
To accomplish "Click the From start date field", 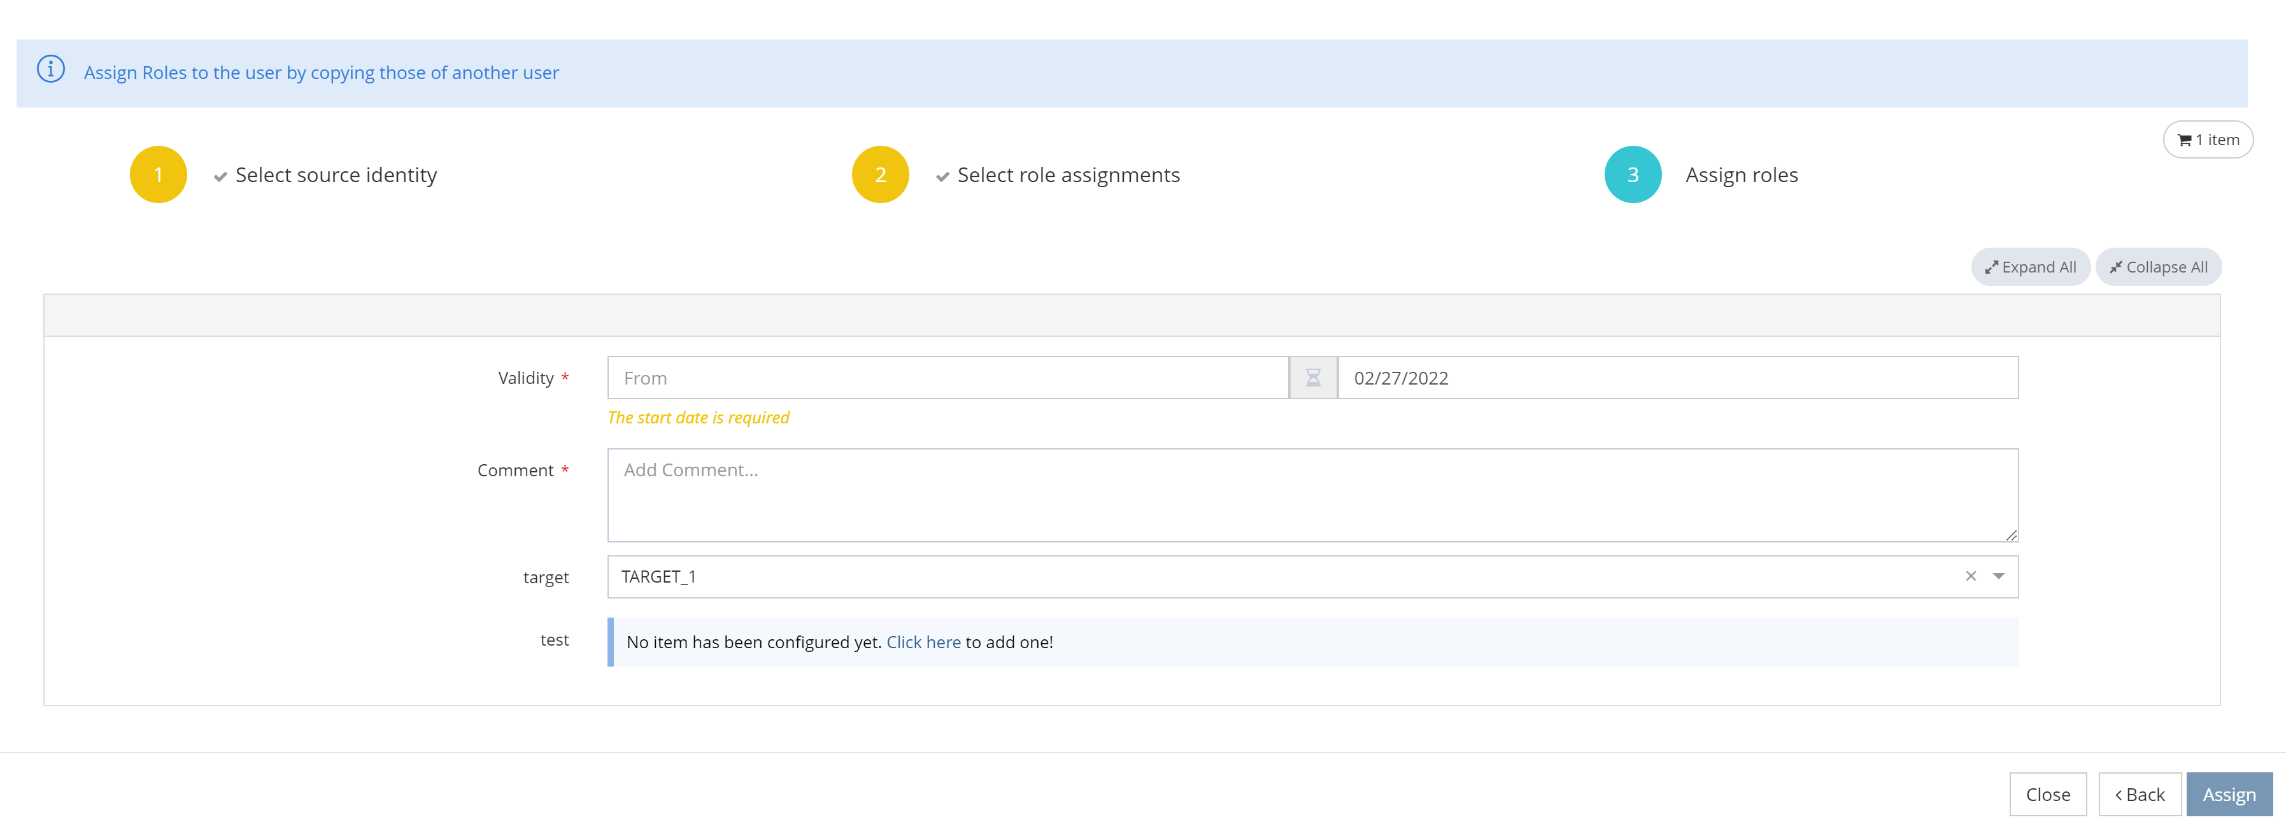I will [947, 378].
